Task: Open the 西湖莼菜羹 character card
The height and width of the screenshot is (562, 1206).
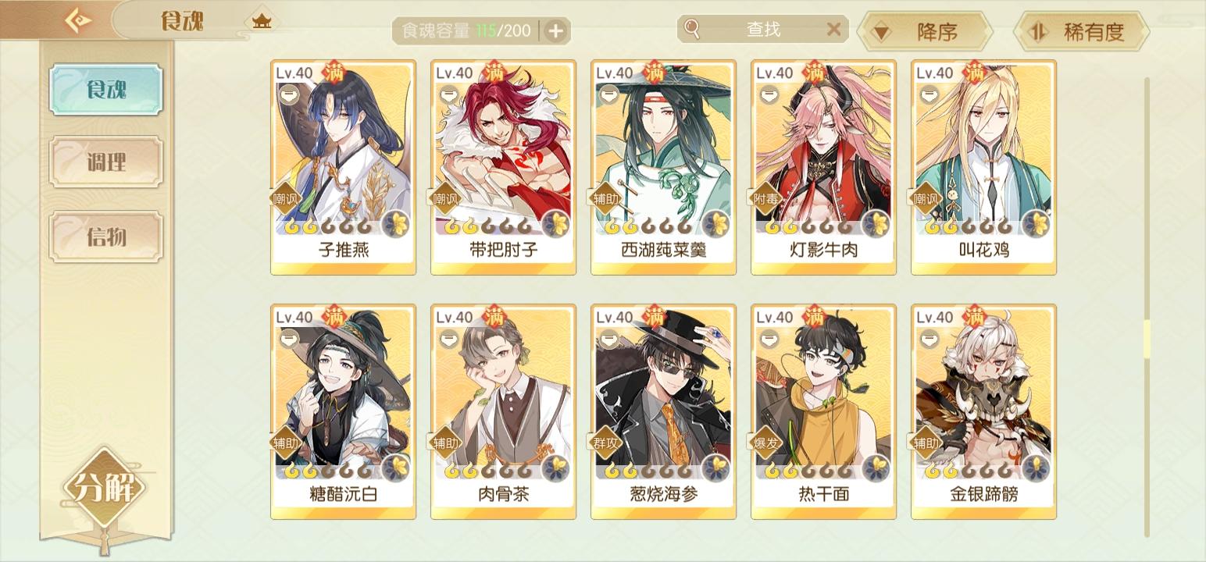Action: point(663,167)
